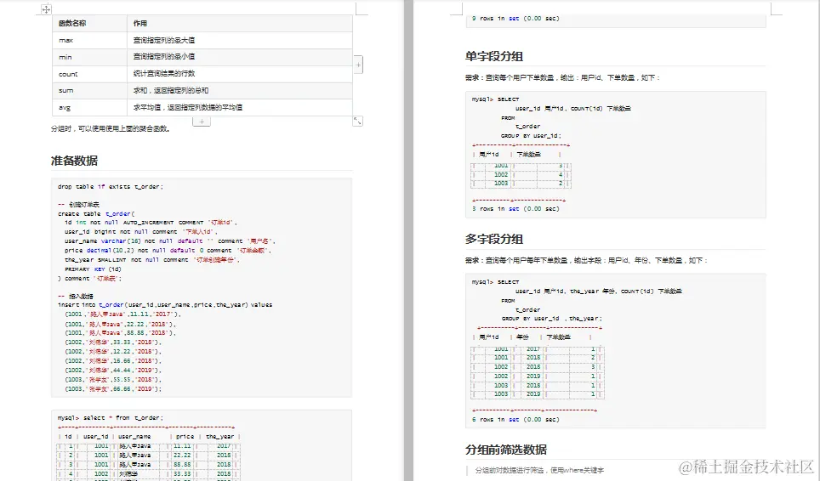820x481 pixels.
Task: Click the table resize handle at bottom-right corner
Action: (x=358, y=121)
